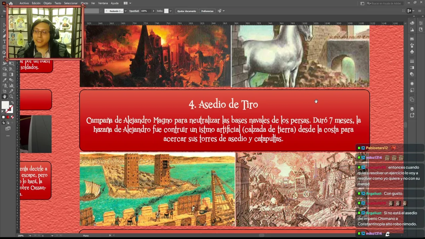Open the Edición menu
Image resolution: width=425 pixels, height=239 pixels.
pyautogui.click(x=36, y=3)
